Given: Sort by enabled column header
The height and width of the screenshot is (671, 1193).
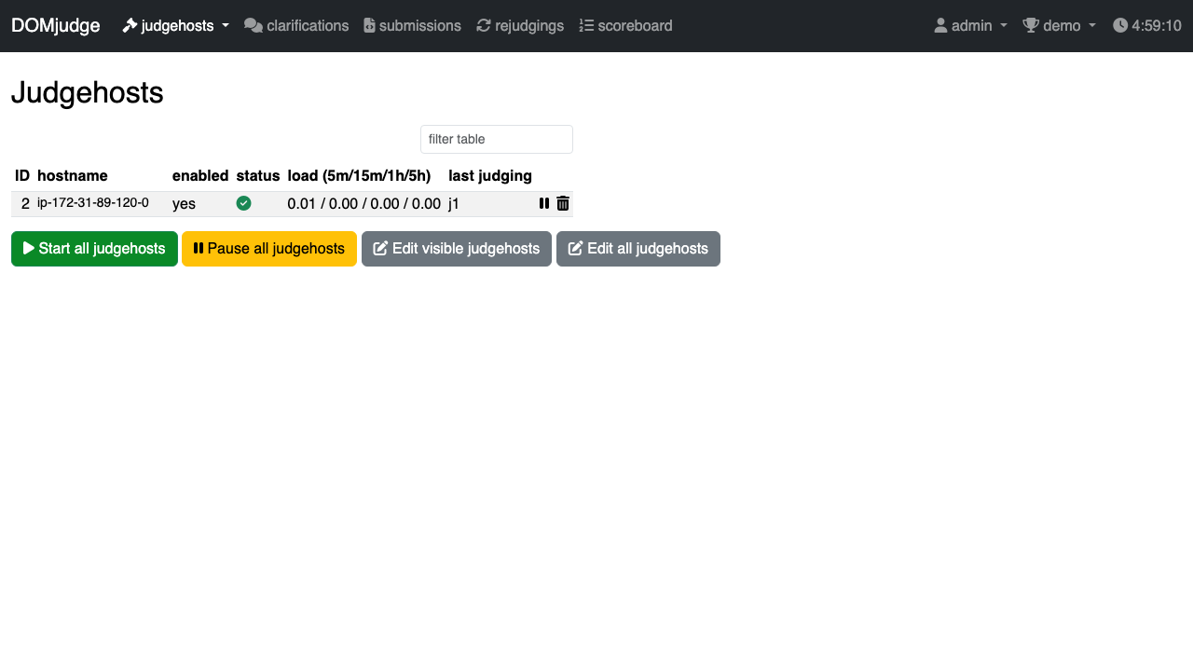Looking at the screenshot, I should 200,175.
